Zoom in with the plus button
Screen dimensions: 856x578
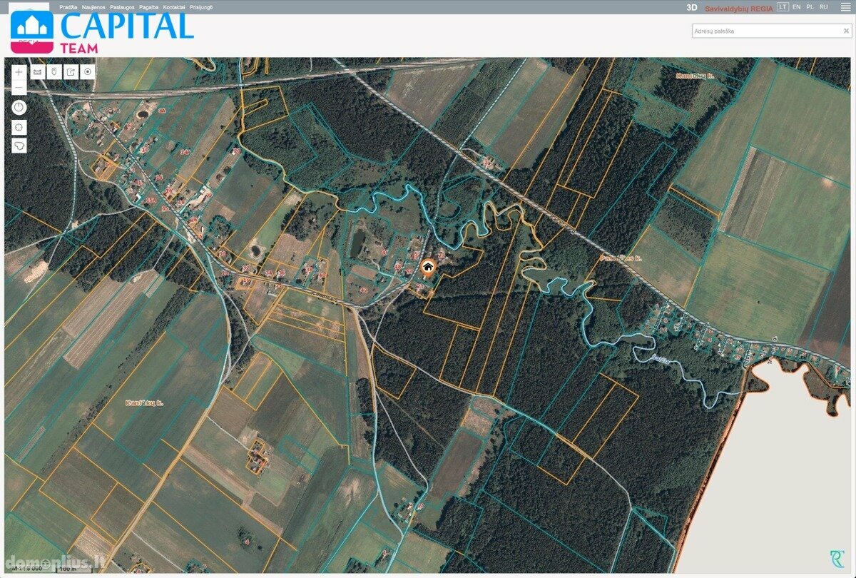click(19, 72)
